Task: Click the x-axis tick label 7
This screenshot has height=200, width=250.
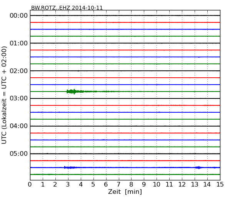Action: (118, 185)
